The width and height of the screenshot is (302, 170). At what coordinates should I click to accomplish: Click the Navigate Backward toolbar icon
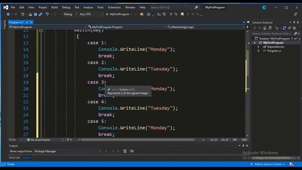[8, 14]
